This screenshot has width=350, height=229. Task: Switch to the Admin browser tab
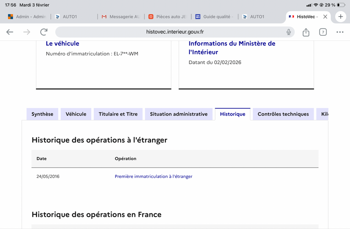coord(27,17)
